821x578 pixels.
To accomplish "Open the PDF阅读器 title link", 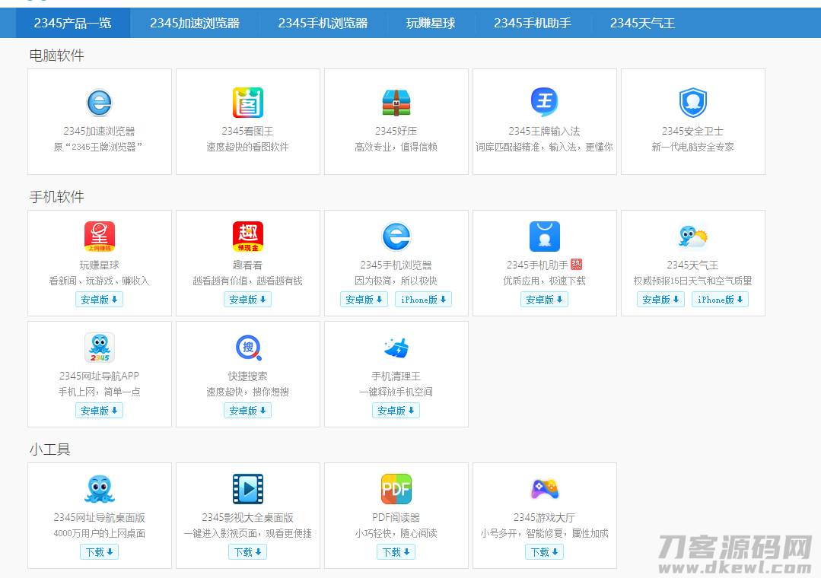I will coord(396,517).
